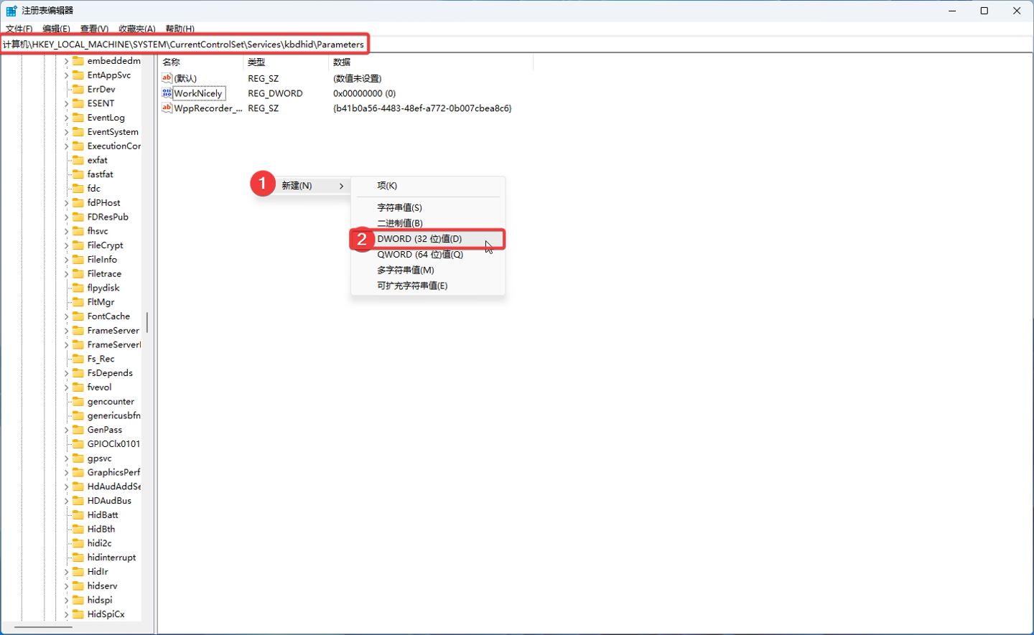Expand the EventLog tree node
The width and height of the screenshot is (1034, 635).
click(x=66, y=118)
